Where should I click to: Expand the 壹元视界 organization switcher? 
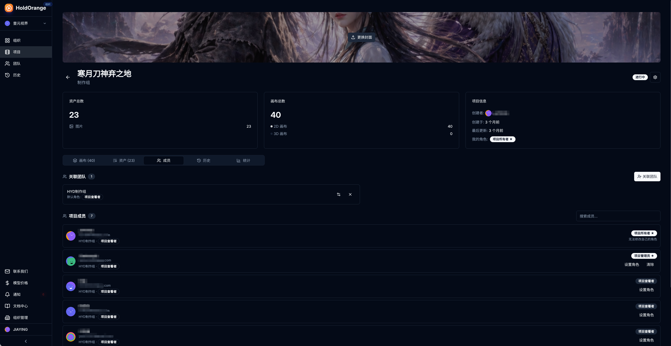coord(26,23)
